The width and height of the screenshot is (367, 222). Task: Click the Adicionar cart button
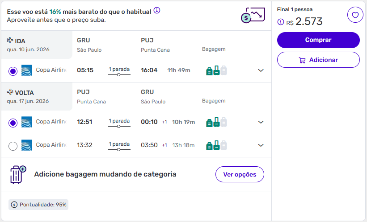coord(318,60)
